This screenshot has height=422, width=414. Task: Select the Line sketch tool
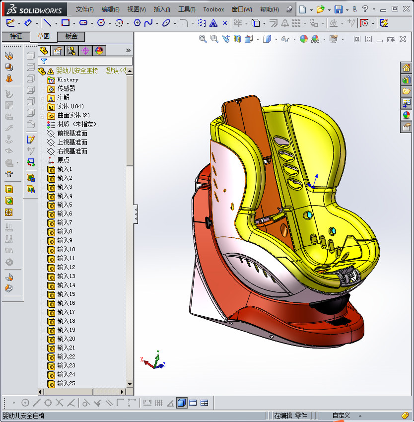(48, 23)
